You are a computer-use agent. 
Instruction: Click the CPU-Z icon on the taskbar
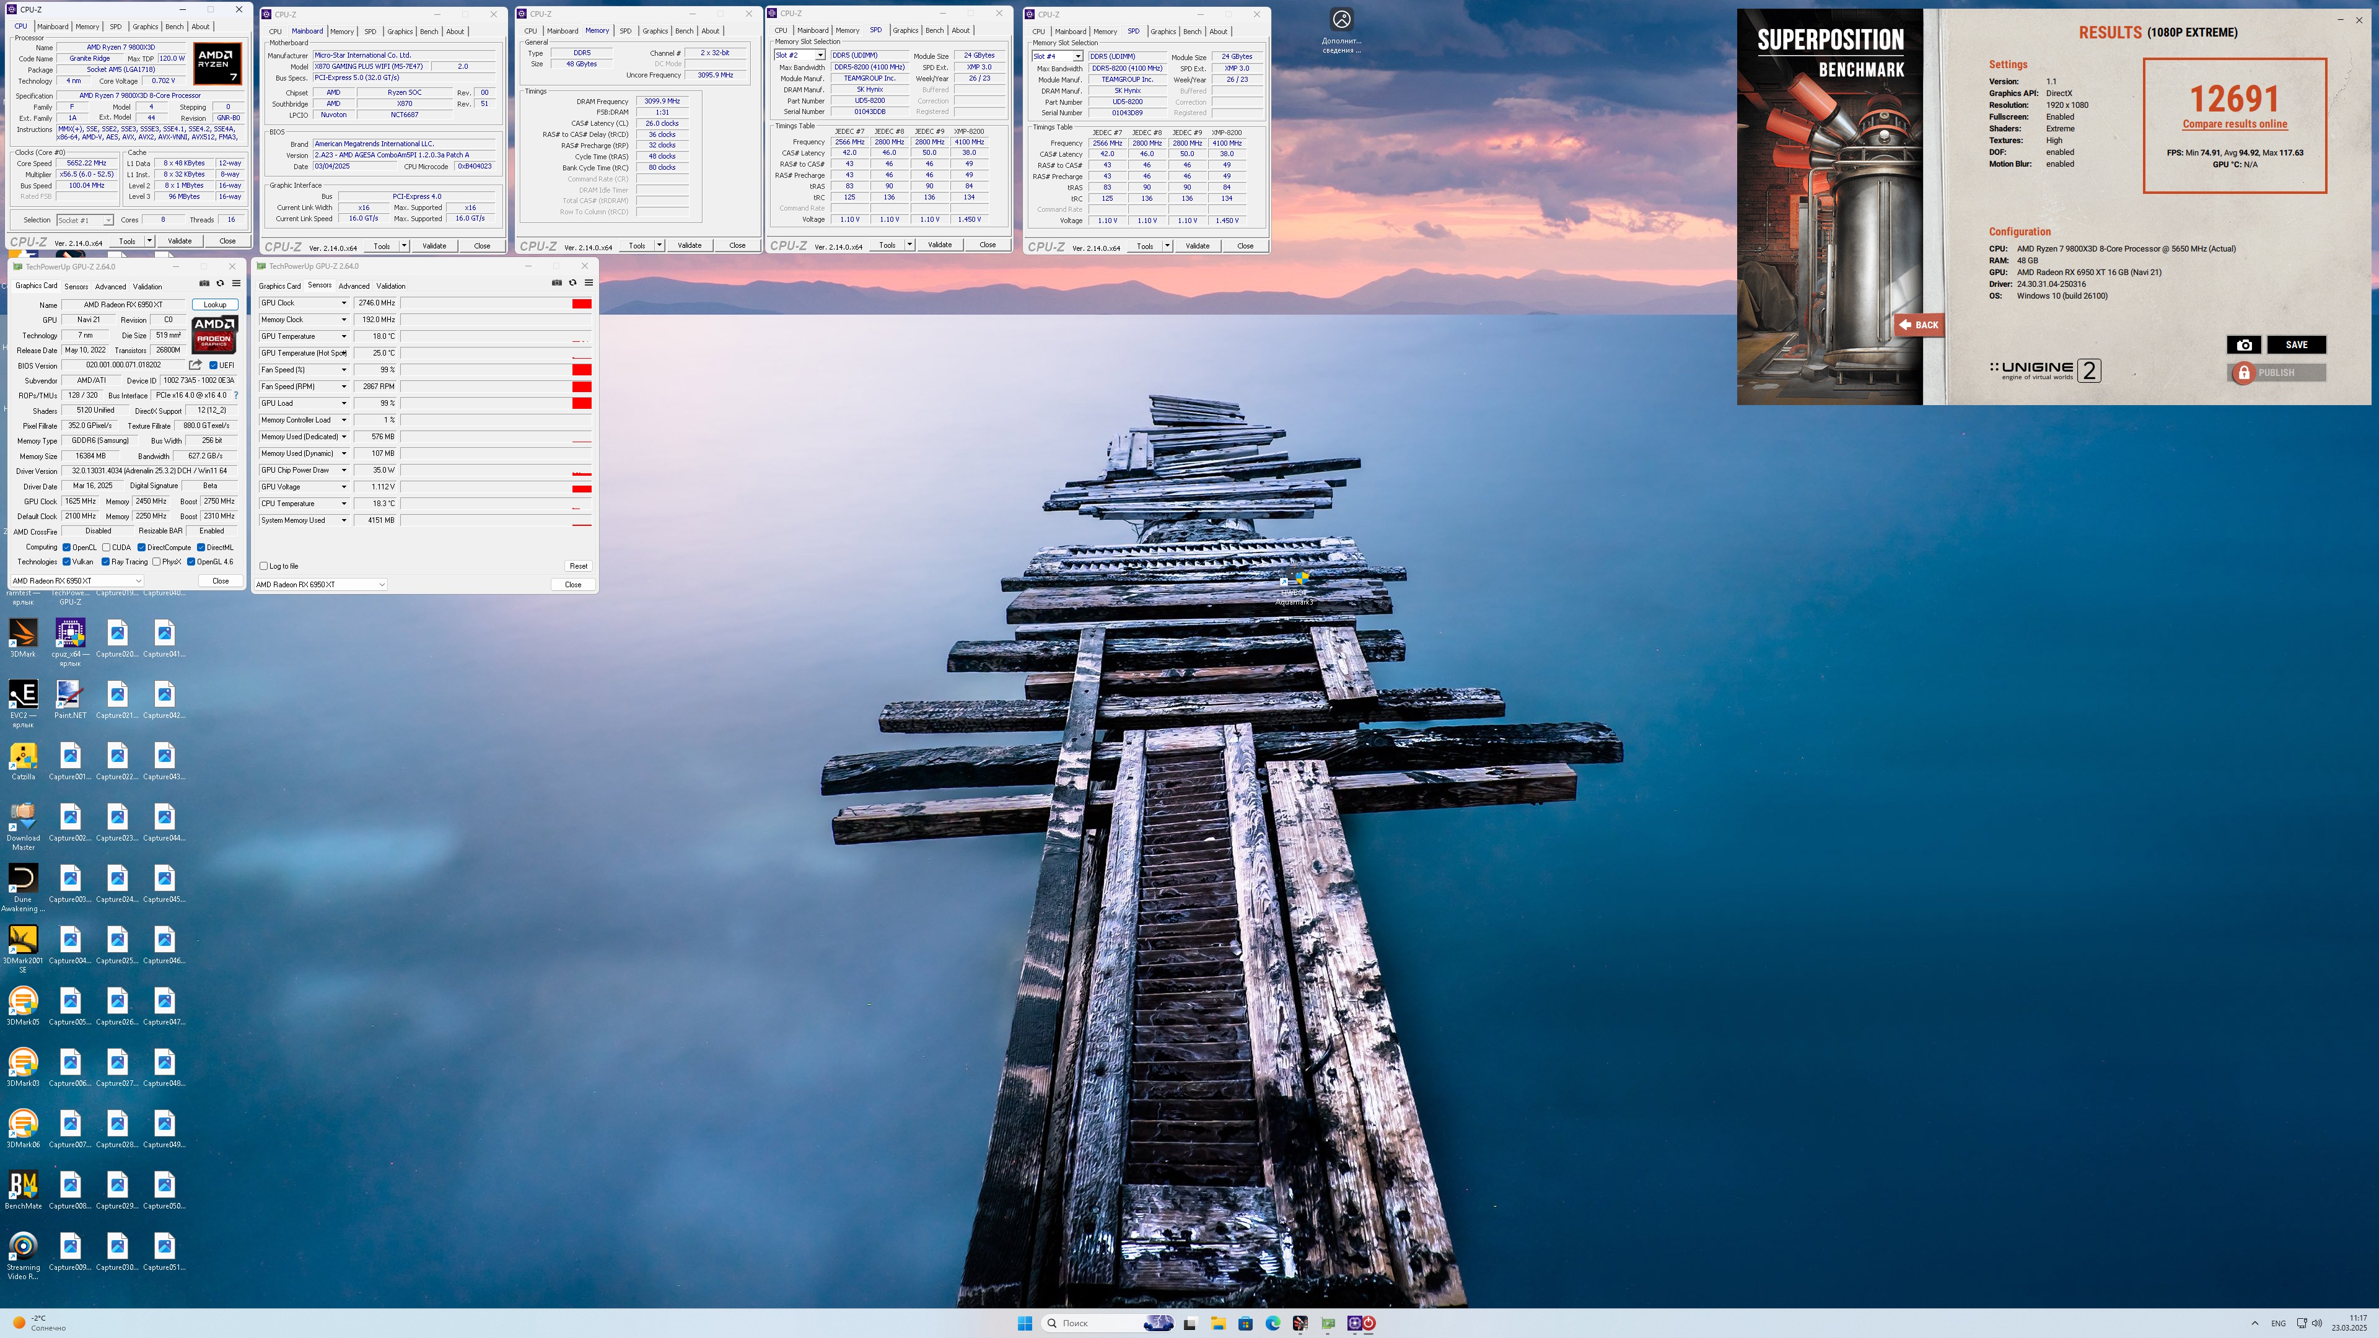[1354, 1323]
